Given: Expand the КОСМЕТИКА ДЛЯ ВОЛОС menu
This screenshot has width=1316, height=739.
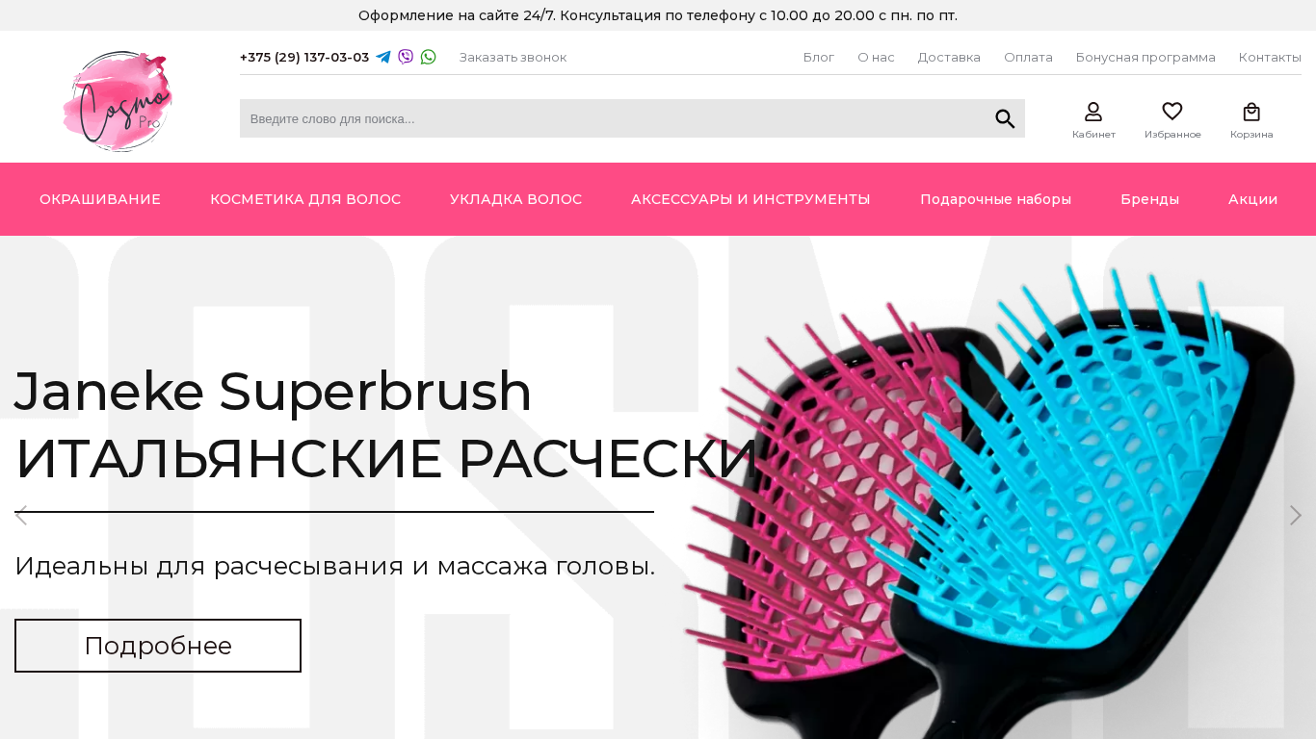Looking at the screenshot, I should click(305, 199).
